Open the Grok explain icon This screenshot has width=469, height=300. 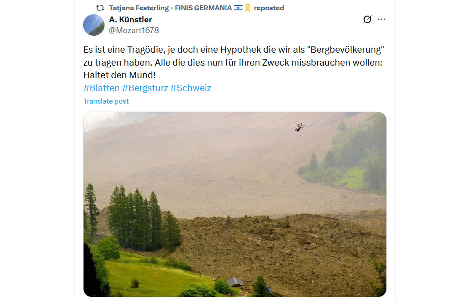point(367,20)
